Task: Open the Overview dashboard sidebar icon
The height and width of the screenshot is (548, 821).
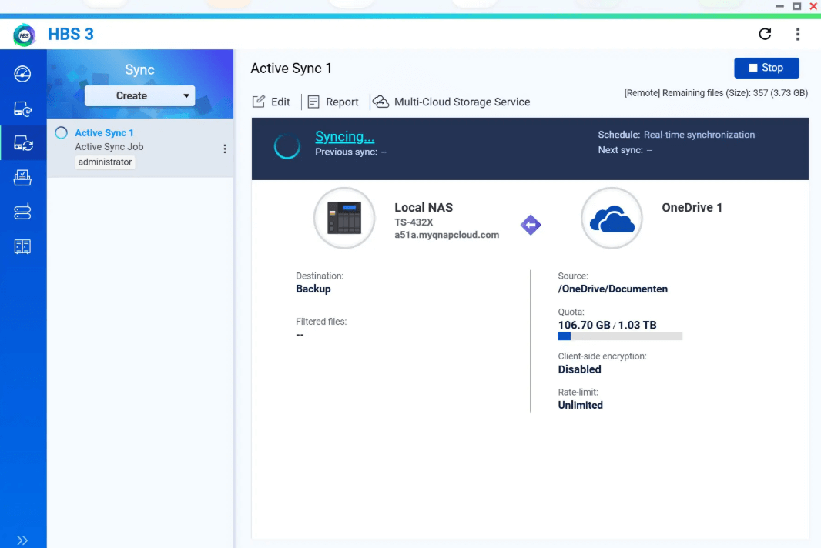Action: coord(23,74)
